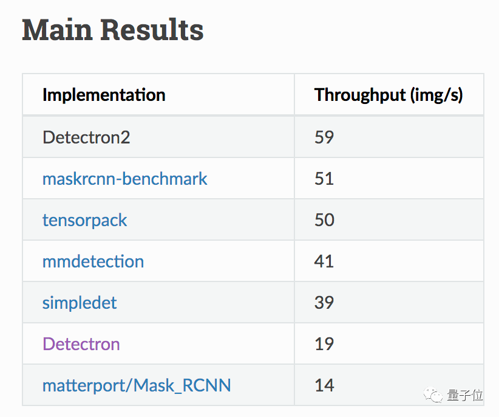Select the throughput value 39
499x417 pixels.
pyautogui.click(x=324, y=303)
